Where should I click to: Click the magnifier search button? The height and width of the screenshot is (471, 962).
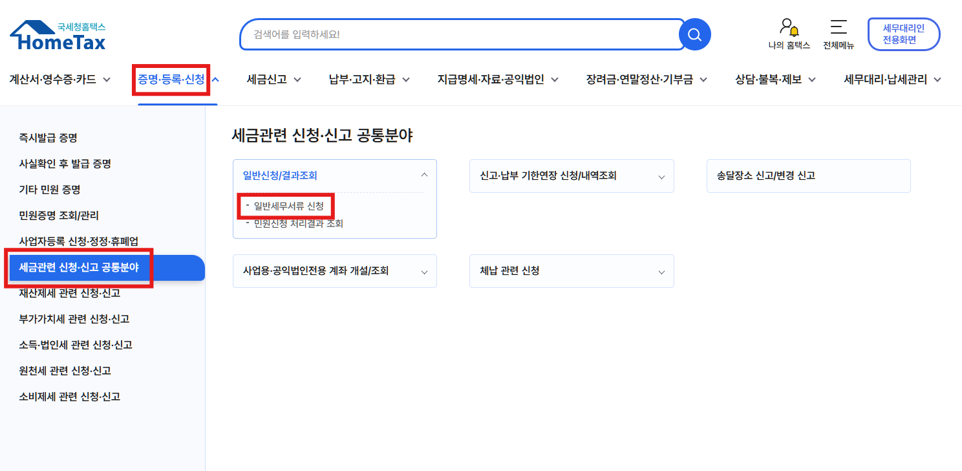(x=694, y=34)
